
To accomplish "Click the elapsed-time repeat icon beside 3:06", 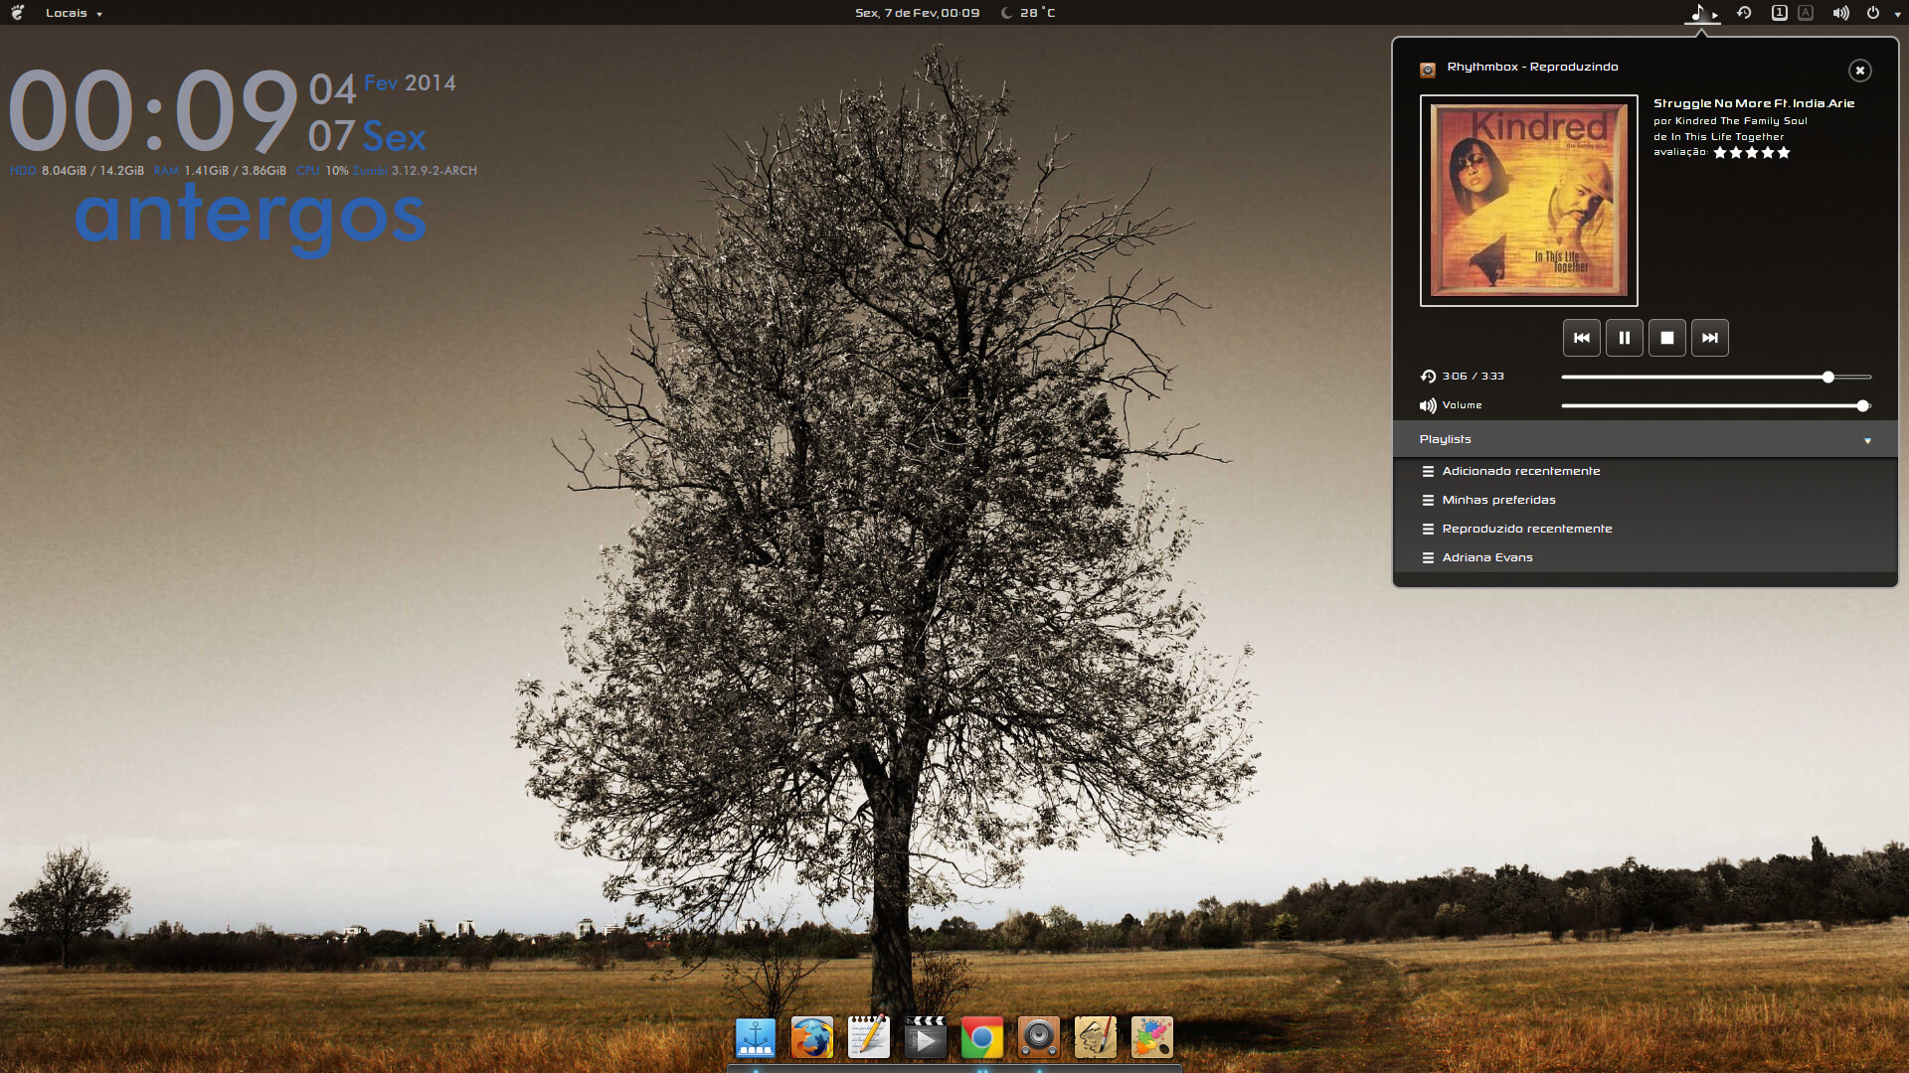I will (x=1429, y=377).
